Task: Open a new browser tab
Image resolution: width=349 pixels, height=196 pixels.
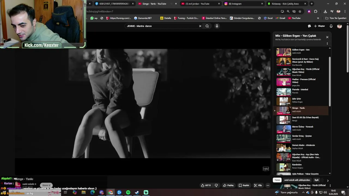Action: (312, 4)
